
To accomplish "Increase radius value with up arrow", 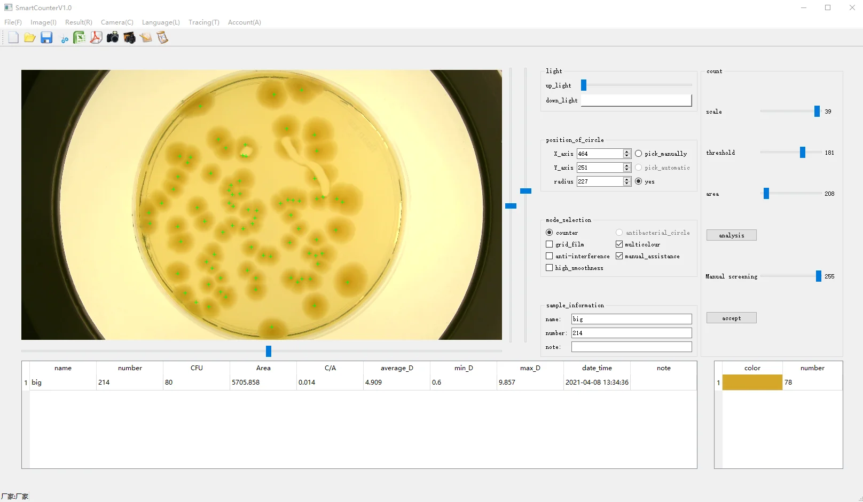I will (627, 179).
